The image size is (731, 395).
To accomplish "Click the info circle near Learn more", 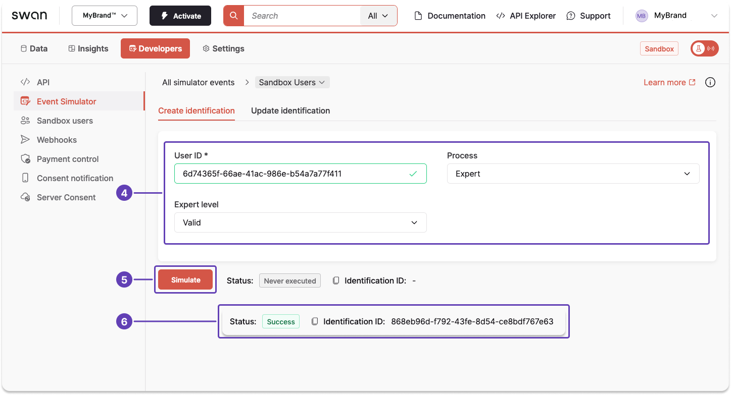I will [x=710, y=82].
